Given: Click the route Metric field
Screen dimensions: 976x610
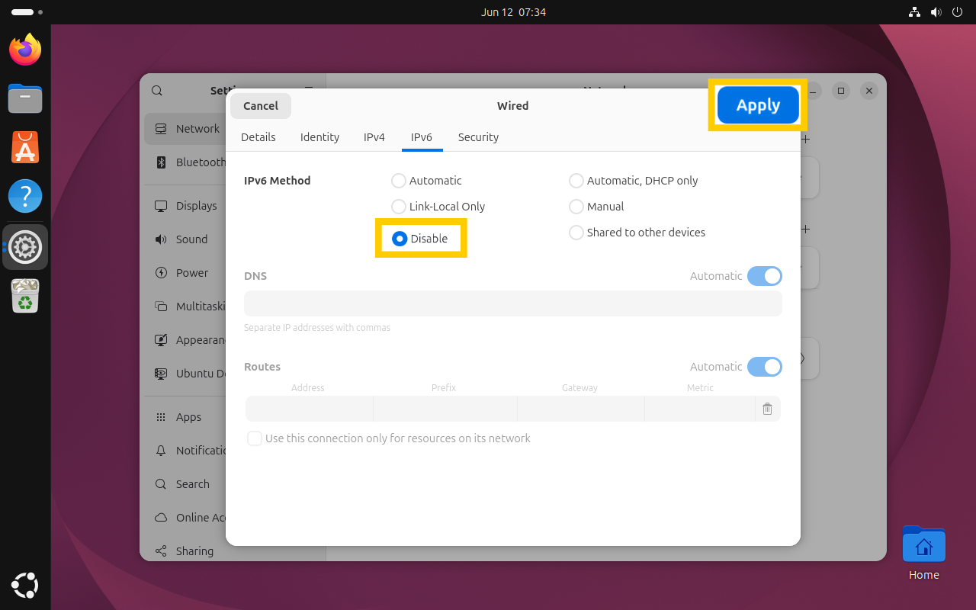Looking at the screenshot, I should click(x=700, y=409).
